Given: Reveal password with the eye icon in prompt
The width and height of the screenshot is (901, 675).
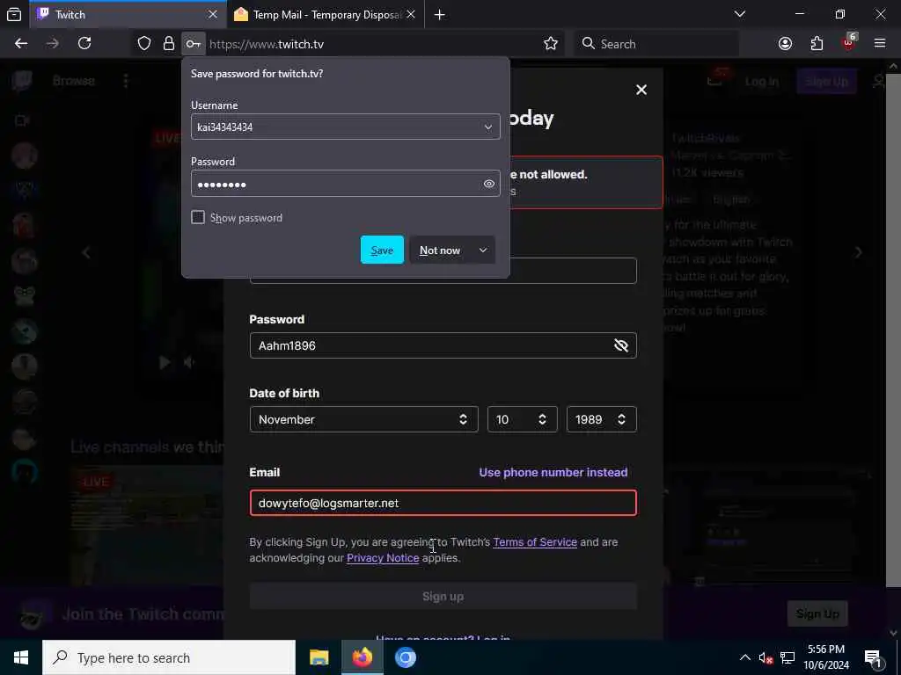Looking at the screenshot, I should [x=489, y=184].
